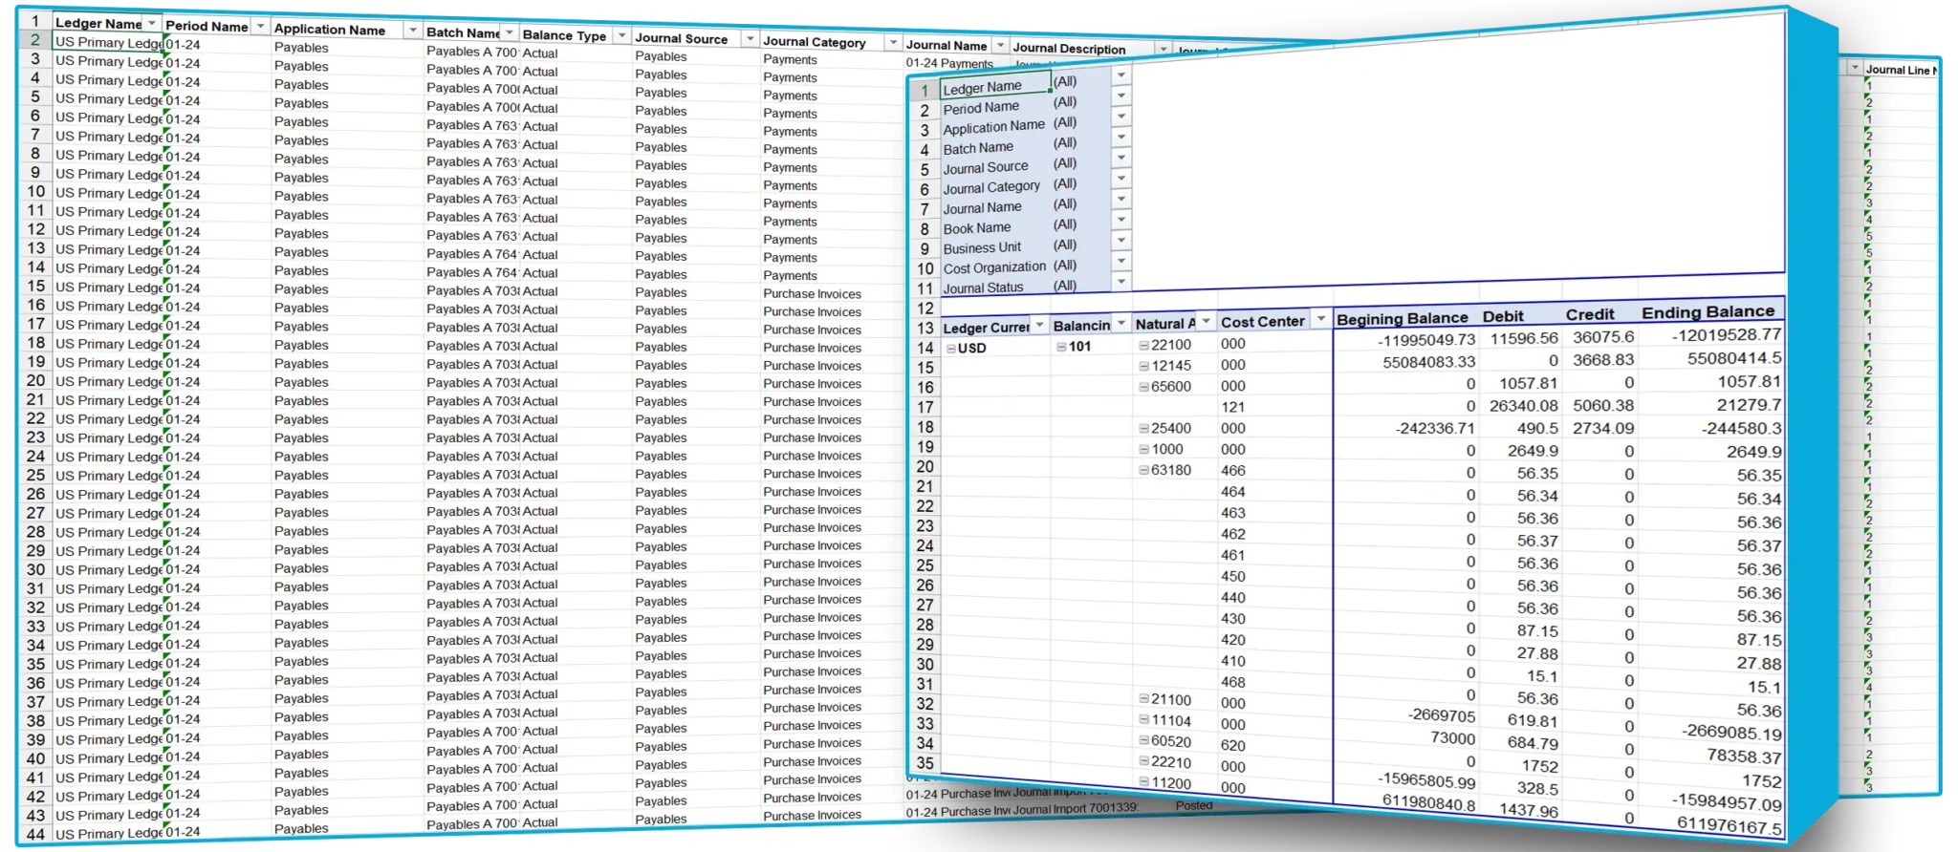Select the Ending Balance column header

click(x=1708, y=312)
